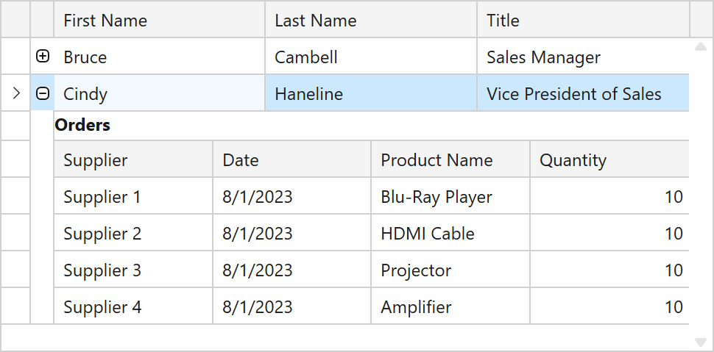Click the row indicator arrow beside Cindy
The image size is (714, 352).
pos(16,93)
